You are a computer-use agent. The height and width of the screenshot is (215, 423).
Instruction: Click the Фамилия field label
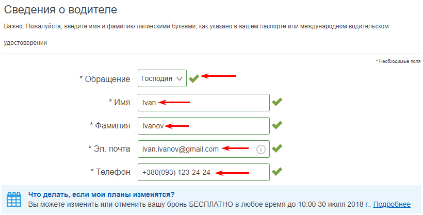[110, 125]
